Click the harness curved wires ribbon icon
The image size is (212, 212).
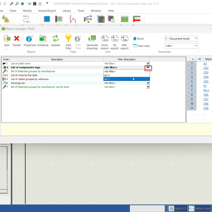click(x=88, y=19)
